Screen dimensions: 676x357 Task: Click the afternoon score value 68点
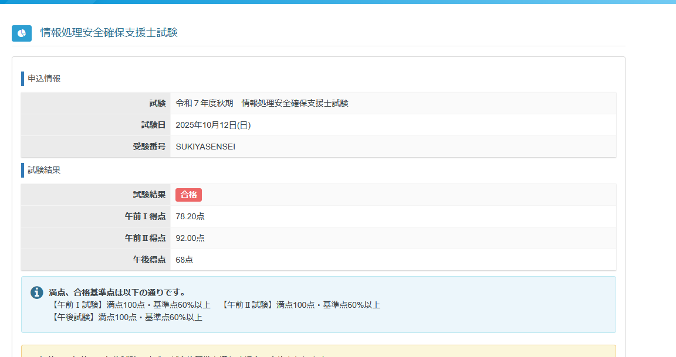pos(184,260)
